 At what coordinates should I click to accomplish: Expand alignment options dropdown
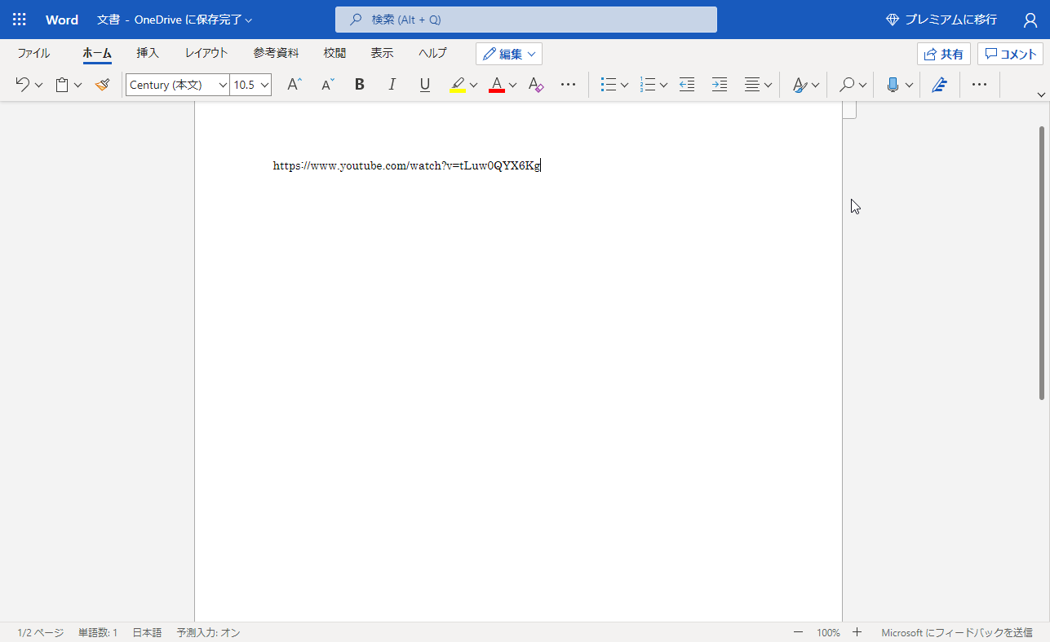pos(768,85)
